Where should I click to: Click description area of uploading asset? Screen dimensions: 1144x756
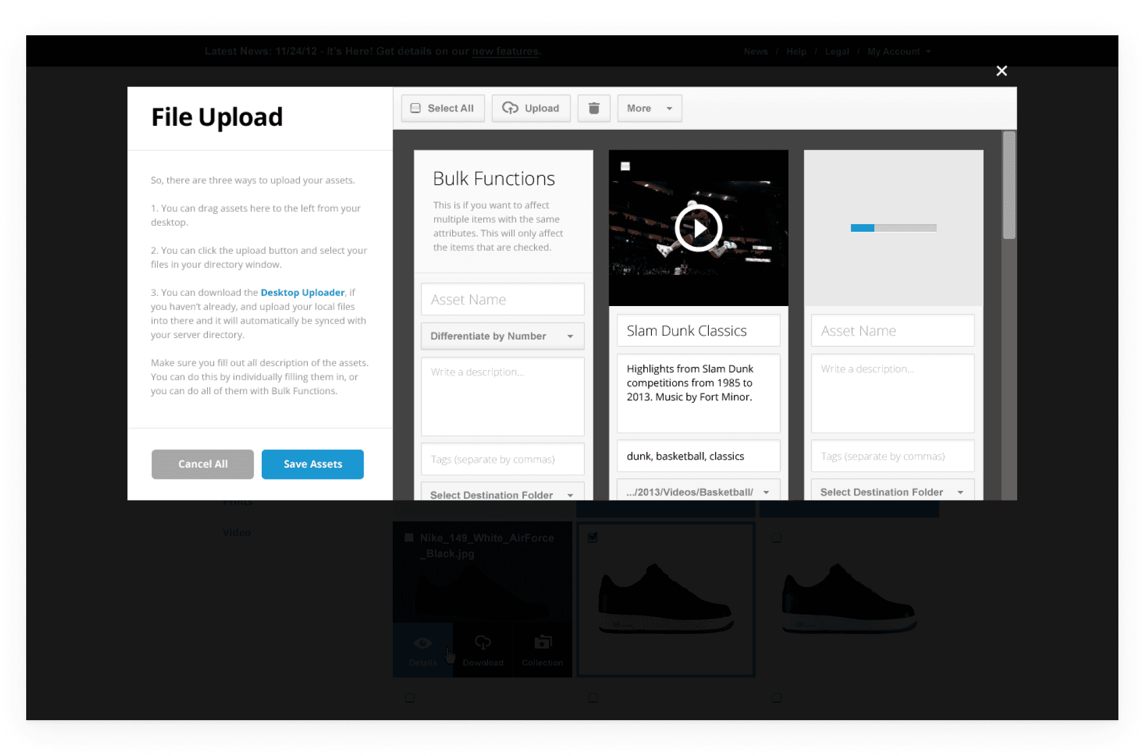point(893,394)
